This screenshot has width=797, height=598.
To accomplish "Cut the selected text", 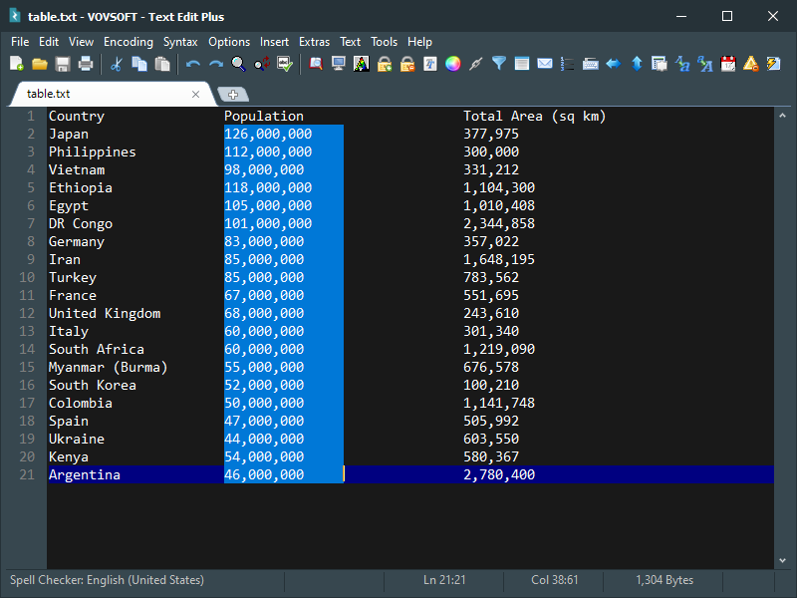I will pyautogui.click(x=116, y=63).
